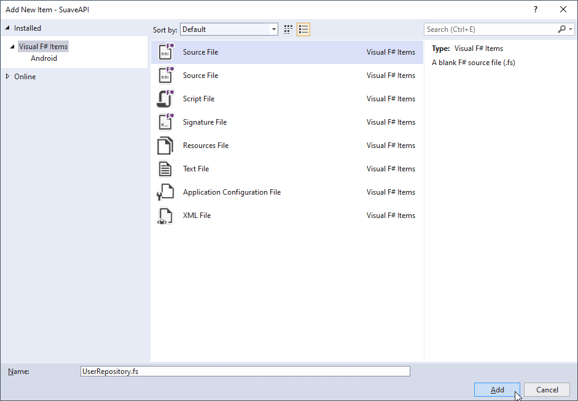Select the XML File template name
Screen dimensions: 578x401
(x=197, y=216)
